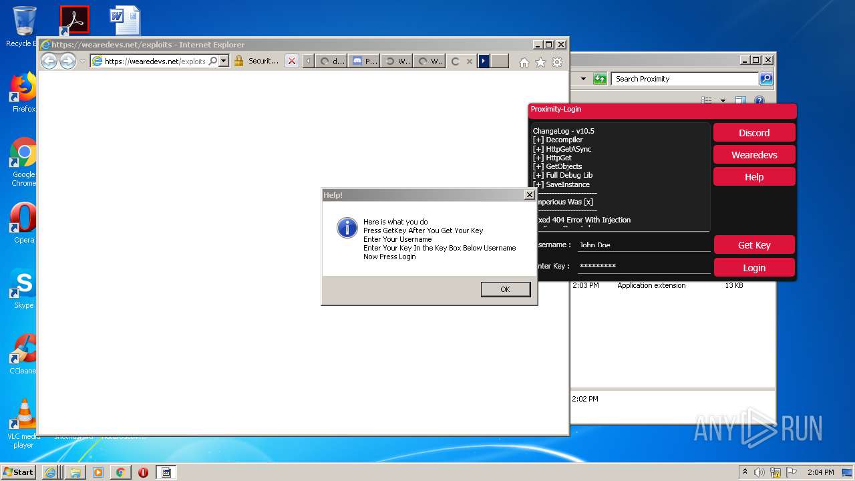Open Explorer view options dropdown arrow
This screenshot has height=481, width=855.
point(723,101)
